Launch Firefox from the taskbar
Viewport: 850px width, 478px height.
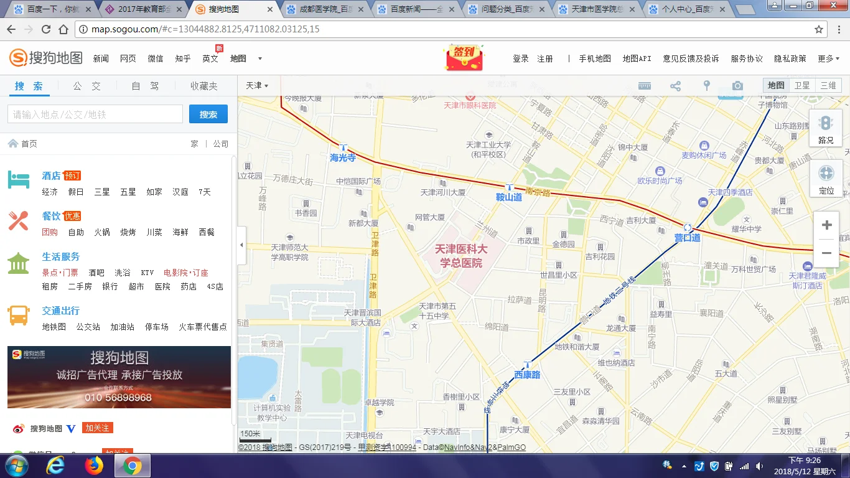(93, 465)
